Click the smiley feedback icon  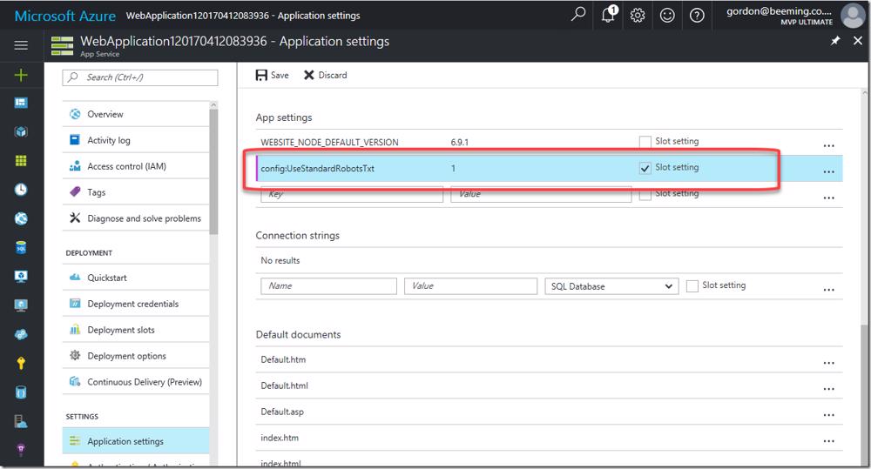[667, 15]
